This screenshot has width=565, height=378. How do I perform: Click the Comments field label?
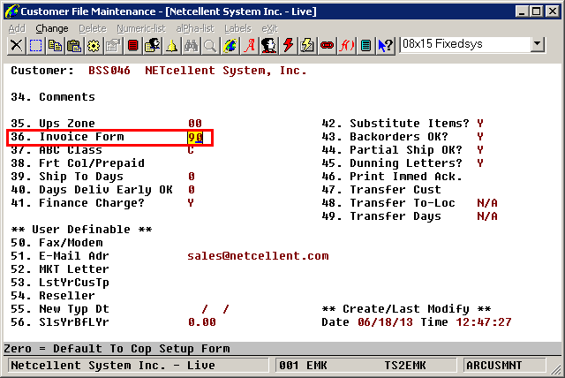point(67,97)
